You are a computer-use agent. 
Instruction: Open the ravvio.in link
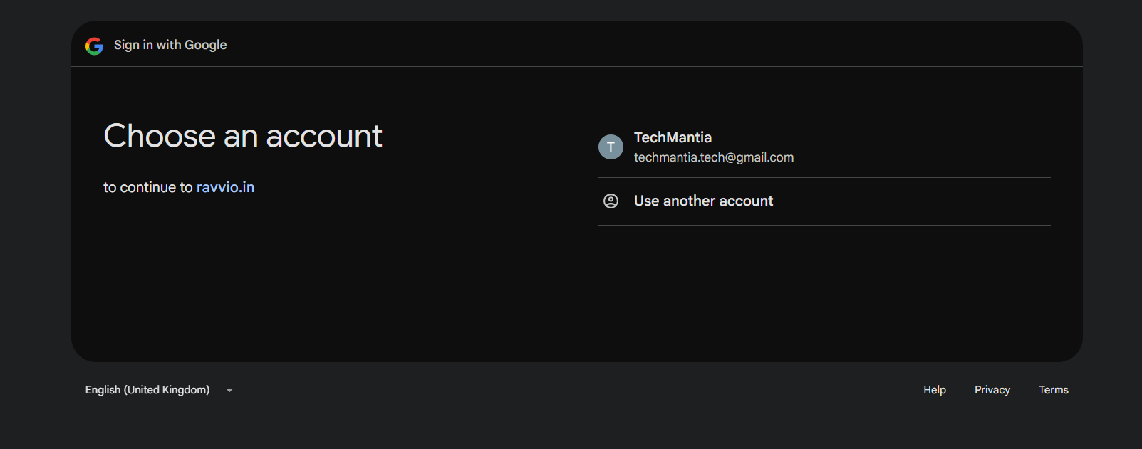tap(225, 187)
